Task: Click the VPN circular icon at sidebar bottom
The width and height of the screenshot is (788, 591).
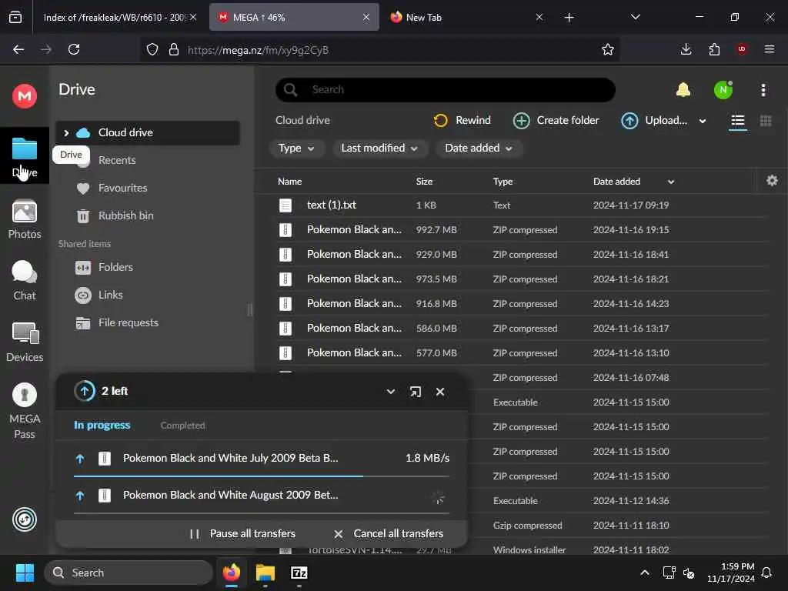Action: click(25, 519)
